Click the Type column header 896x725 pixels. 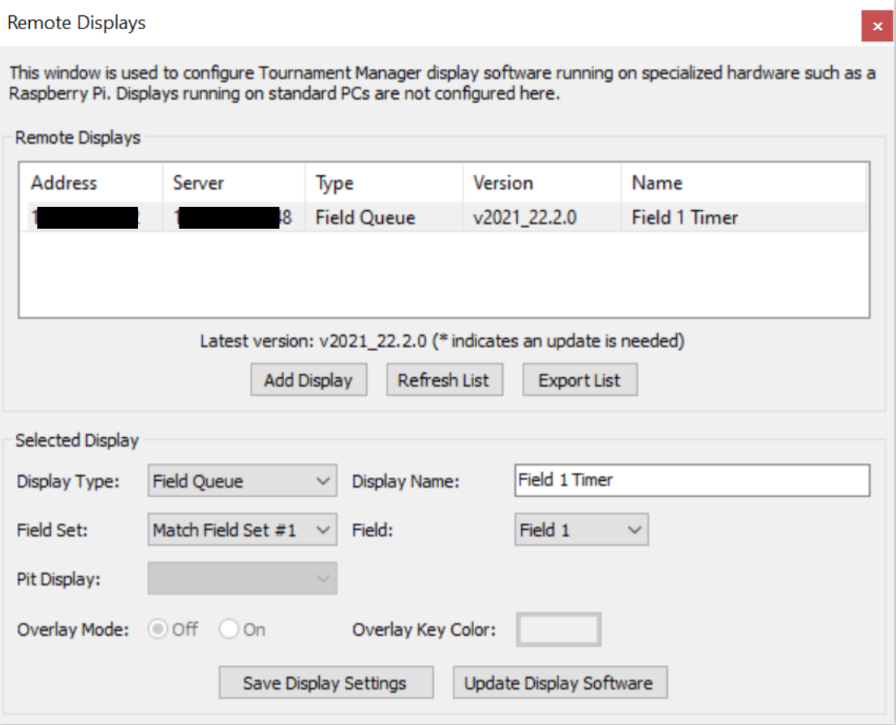(334, 182)
